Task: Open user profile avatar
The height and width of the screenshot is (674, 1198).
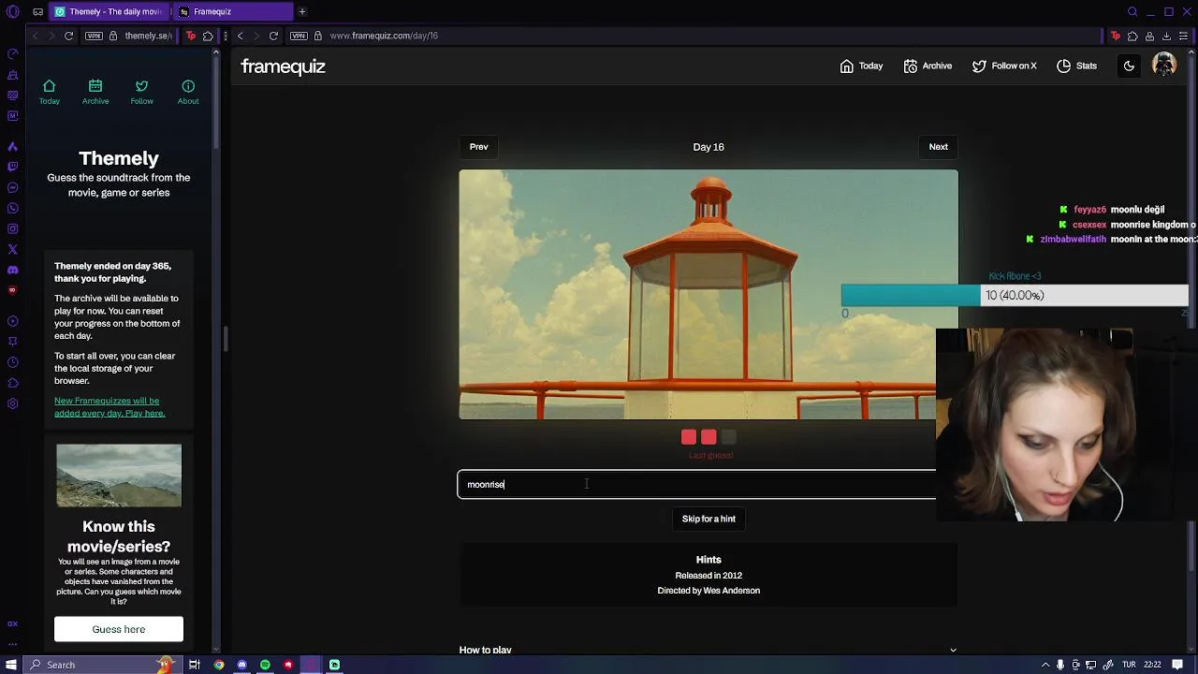Action: point(1164,65)
